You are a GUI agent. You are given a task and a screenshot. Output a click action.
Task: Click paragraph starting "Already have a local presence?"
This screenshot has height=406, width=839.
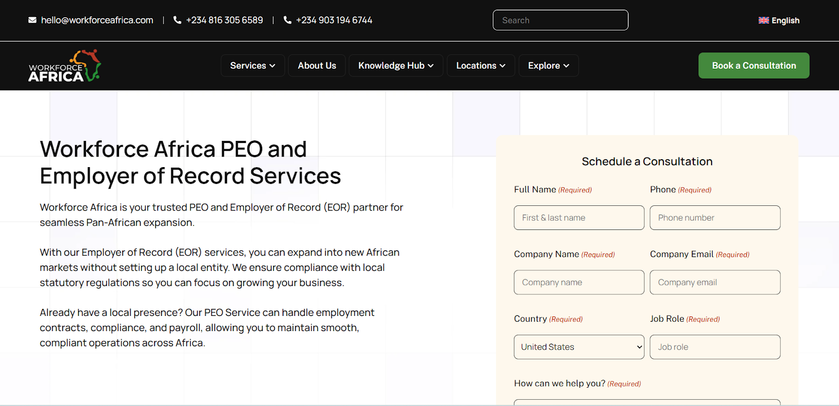point(207,327)
